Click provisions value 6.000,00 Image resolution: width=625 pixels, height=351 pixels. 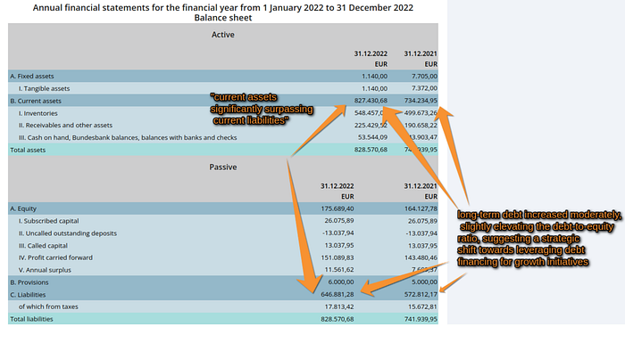tap(341, 282)
